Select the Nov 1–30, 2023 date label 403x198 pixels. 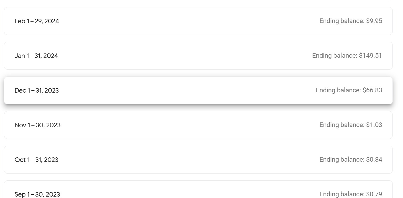click(38, 125)
